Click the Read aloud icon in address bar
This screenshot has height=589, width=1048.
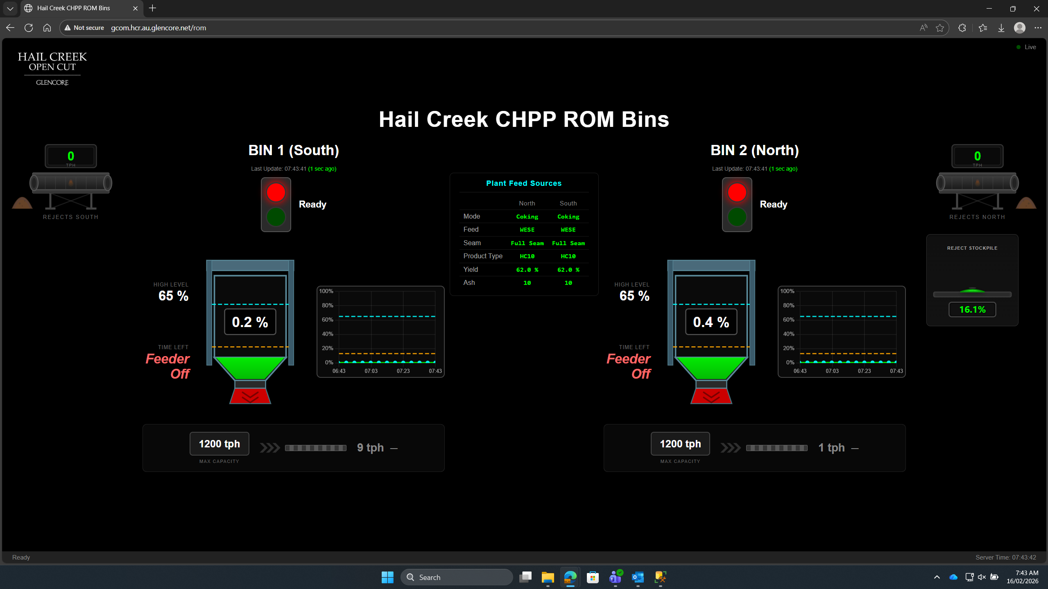click(x=923, y=28)
